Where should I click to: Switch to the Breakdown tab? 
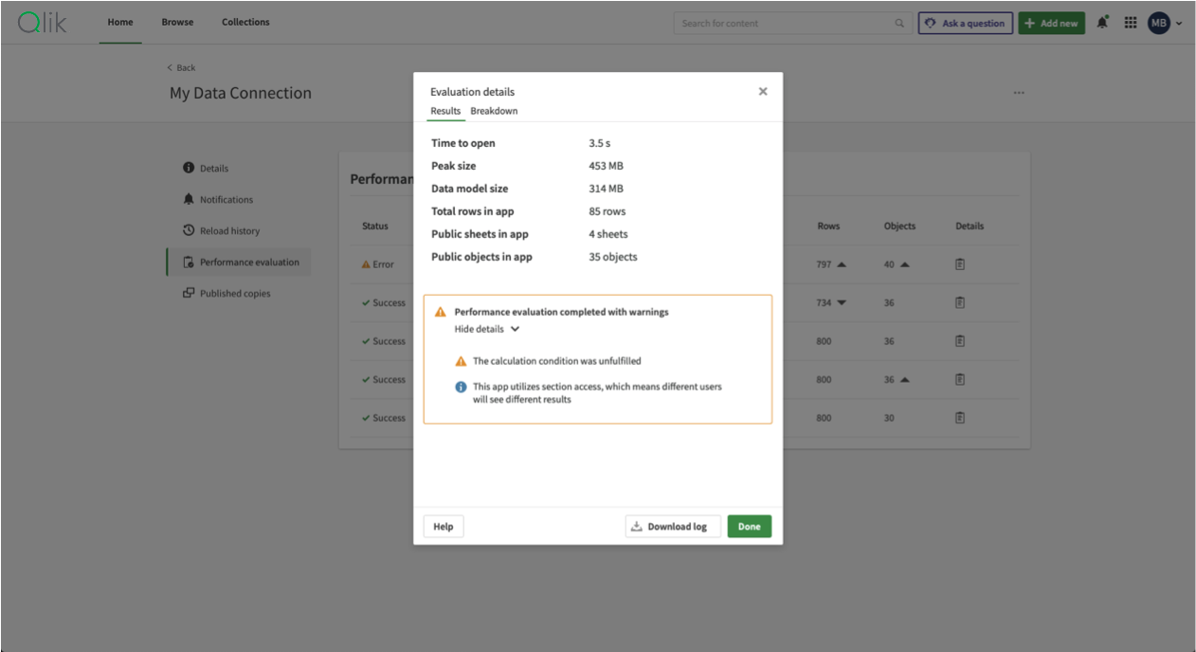pyautogui.click(x=494, y=111)
